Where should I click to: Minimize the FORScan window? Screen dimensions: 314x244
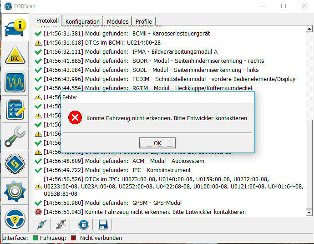coord(263,6)
